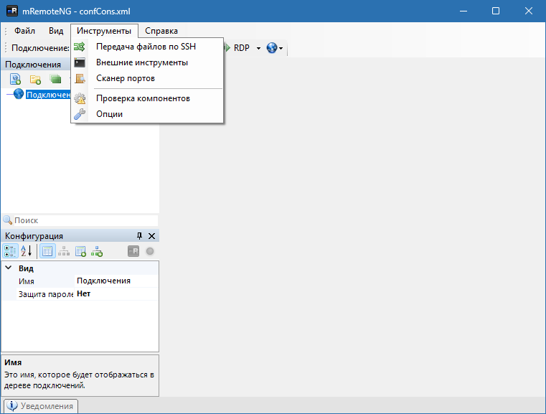Click the Конфигурация panel title

click(34, 236)
